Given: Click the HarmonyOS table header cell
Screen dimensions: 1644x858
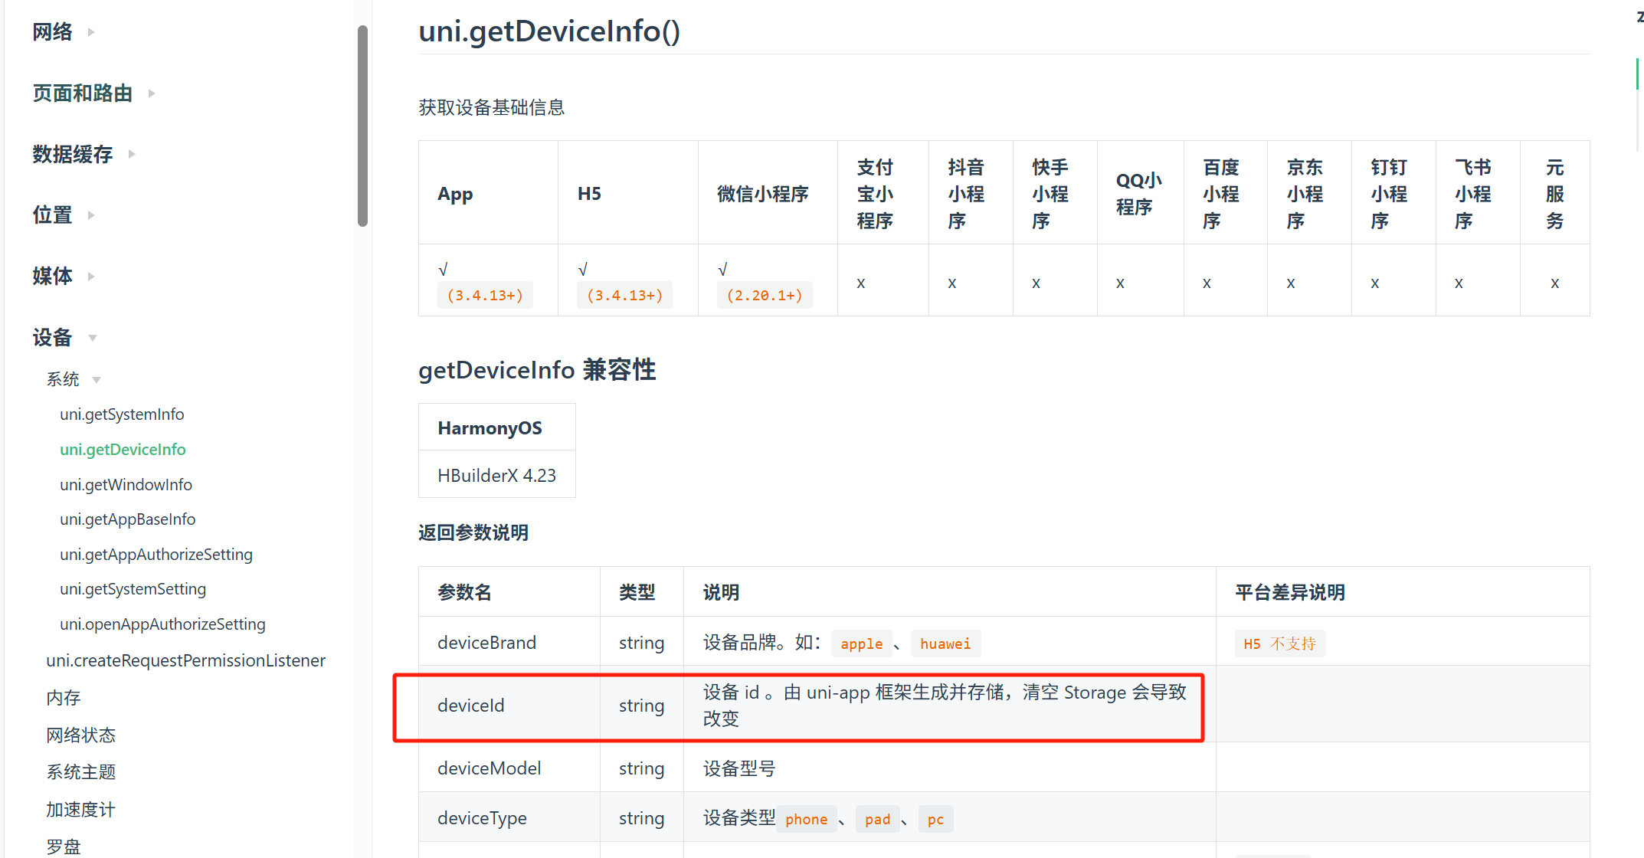Looking at the screenshot, I should [497, 427].
